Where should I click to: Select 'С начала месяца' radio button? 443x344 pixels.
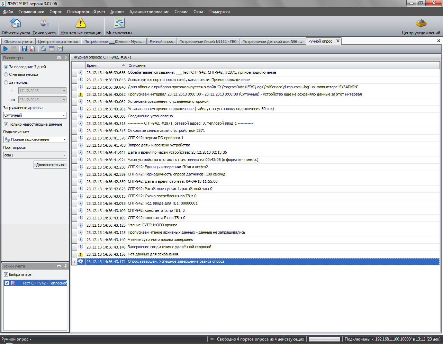click(6, 74)
